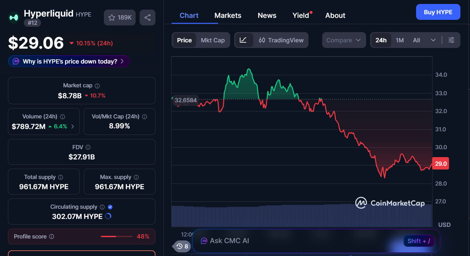Open "Why is HYPE's price down today?"
Image resolution: width=470 pixels, height=256 pixels.
click(x=68, y=61)
